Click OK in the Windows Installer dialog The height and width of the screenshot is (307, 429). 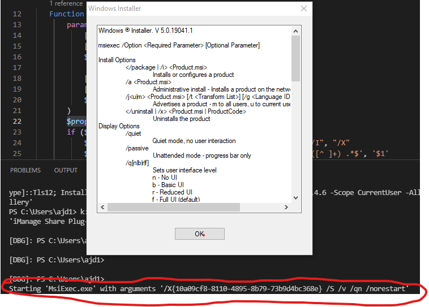click(x=199, y=234)
